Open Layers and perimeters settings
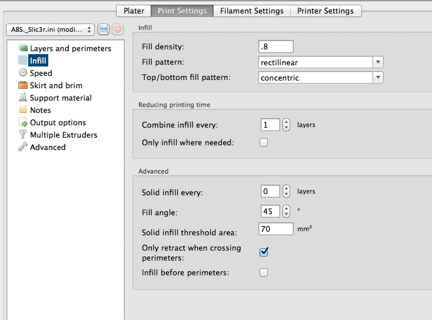 pyautogui.click(x=70, y=48)
